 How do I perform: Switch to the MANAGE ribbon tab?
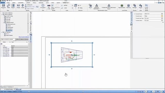pyautogui.click(x=41, y=3)
